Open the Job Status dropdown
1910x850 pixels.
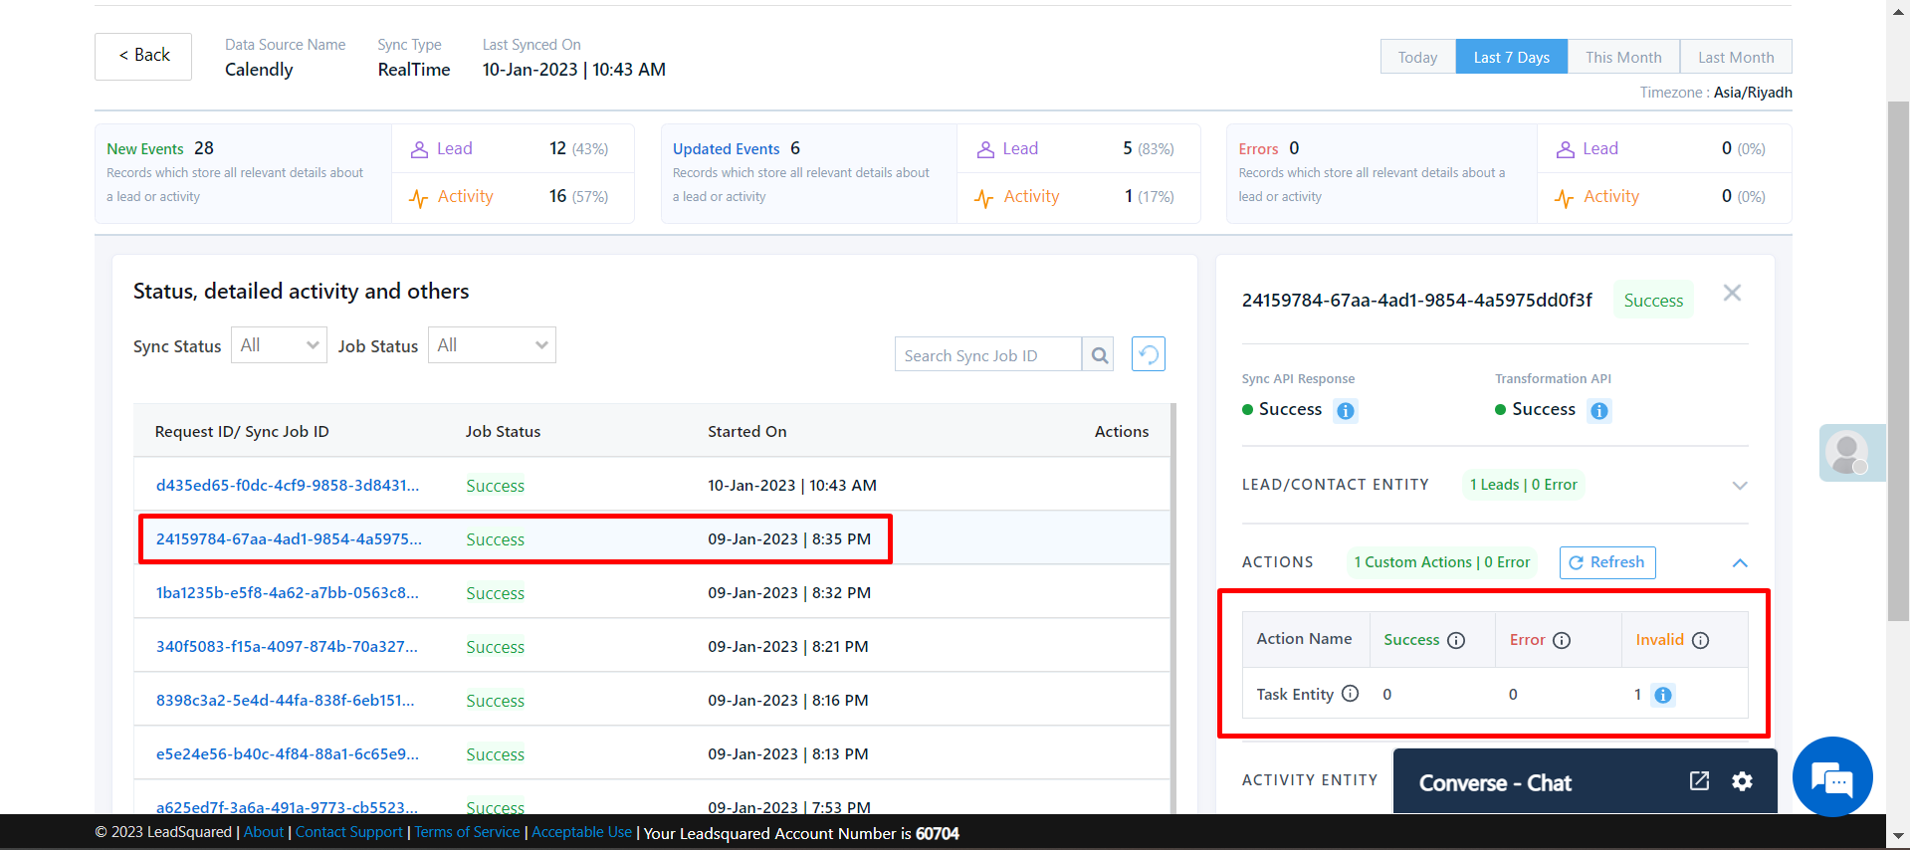(x=492, y=345)
